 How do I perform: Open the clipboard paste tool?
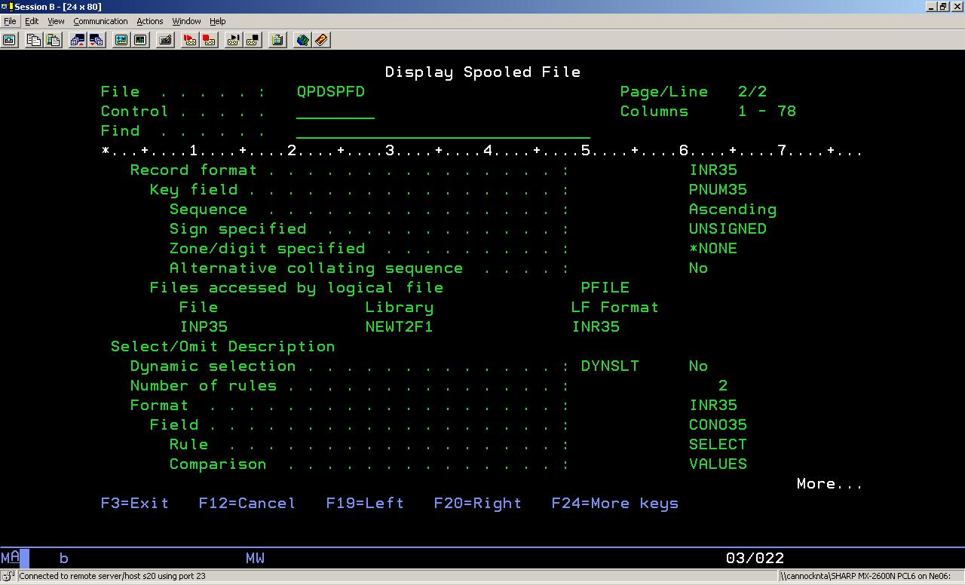click(x=277, y=41)
